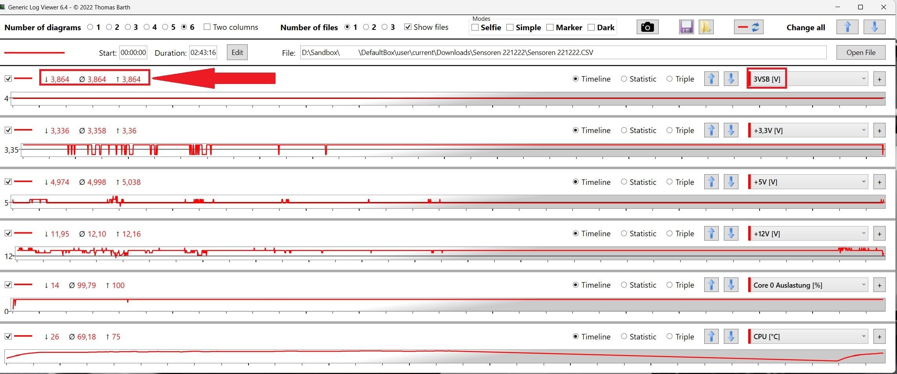This screenshot has height=374, width=897.
Task: Move +3,3V diagram up
Action: tap(711, 130)
